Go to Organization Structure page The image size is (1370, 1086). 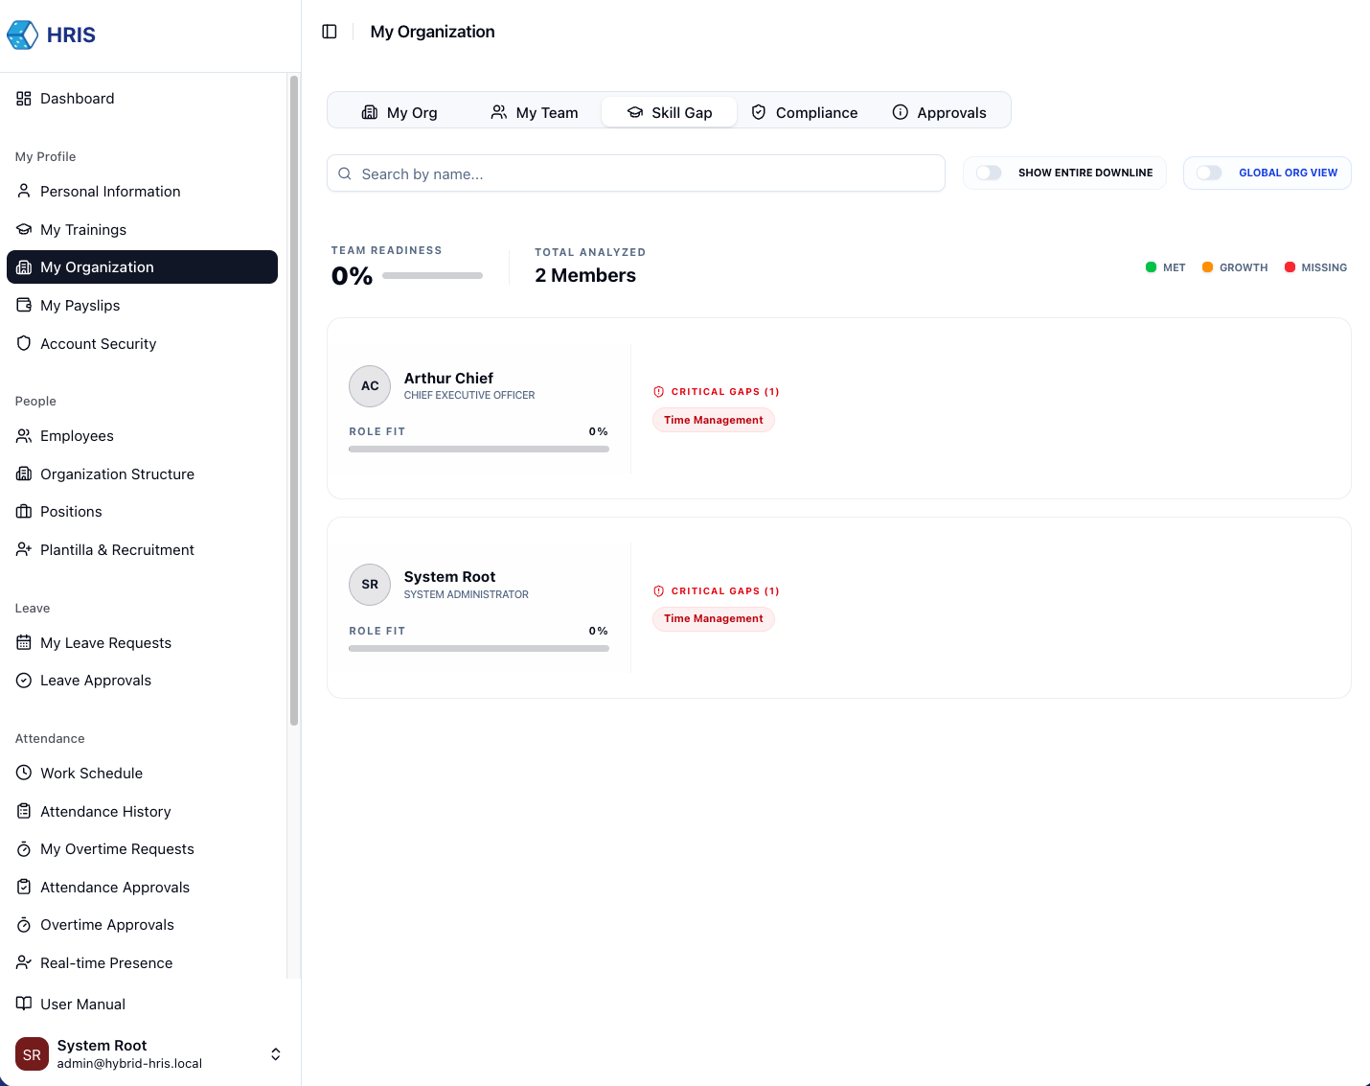click(117, 474)
